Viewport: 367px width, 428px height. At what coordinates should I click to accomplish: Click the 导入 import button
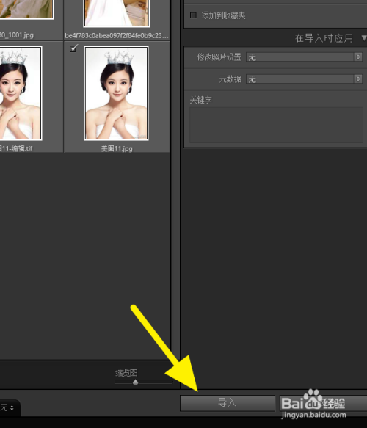[228, 403]
